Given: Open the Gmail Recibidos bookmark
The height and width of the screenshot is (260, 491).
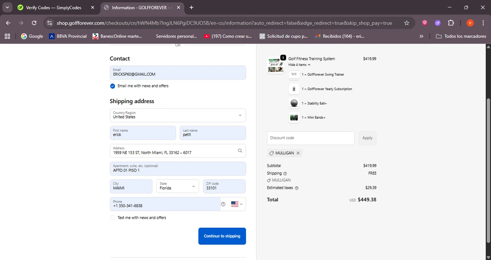Looking at the screenshot, I should (x=339, y=36).
